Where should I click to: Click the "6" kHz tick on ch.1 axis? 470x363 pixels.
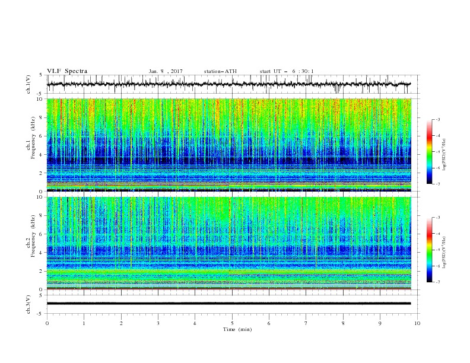point(42,136)
